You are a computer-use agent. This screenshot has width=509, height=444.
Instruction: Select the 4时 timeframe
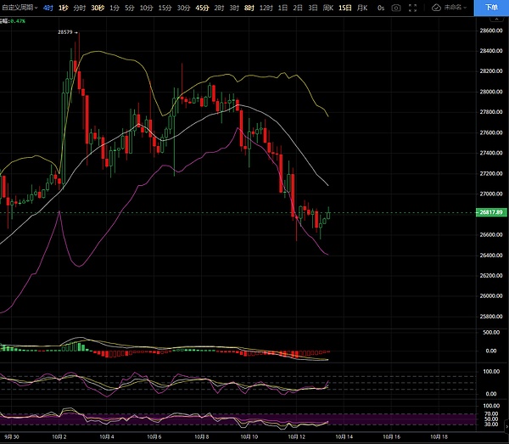pyautogui.click(x=48, y=7)
